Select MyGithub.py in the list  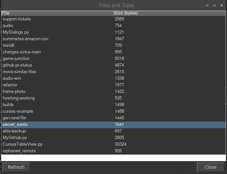pos(113,137)
